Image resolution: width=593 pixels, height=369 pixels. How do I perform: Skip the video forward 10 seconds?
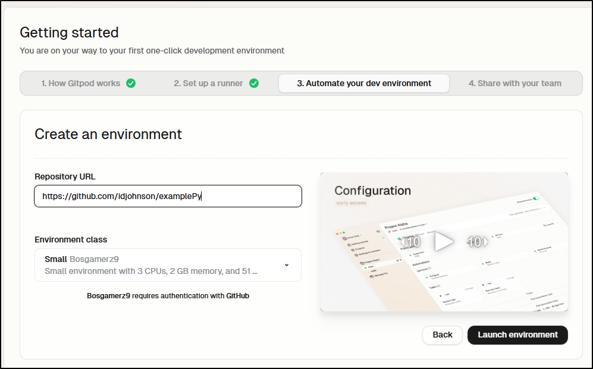coord(477,242)
